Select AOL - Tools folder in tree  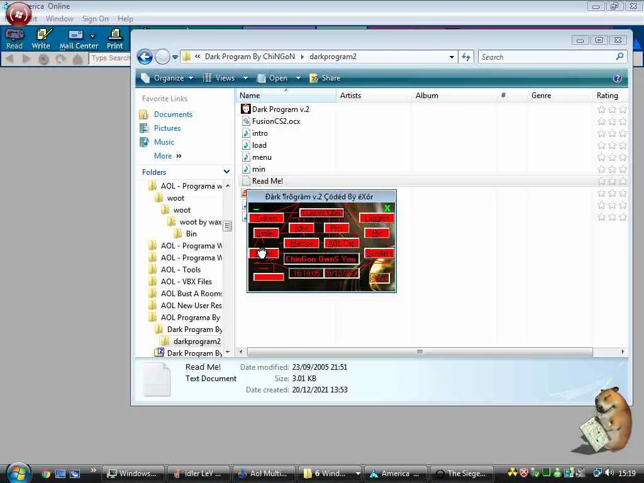pos(180,270)
